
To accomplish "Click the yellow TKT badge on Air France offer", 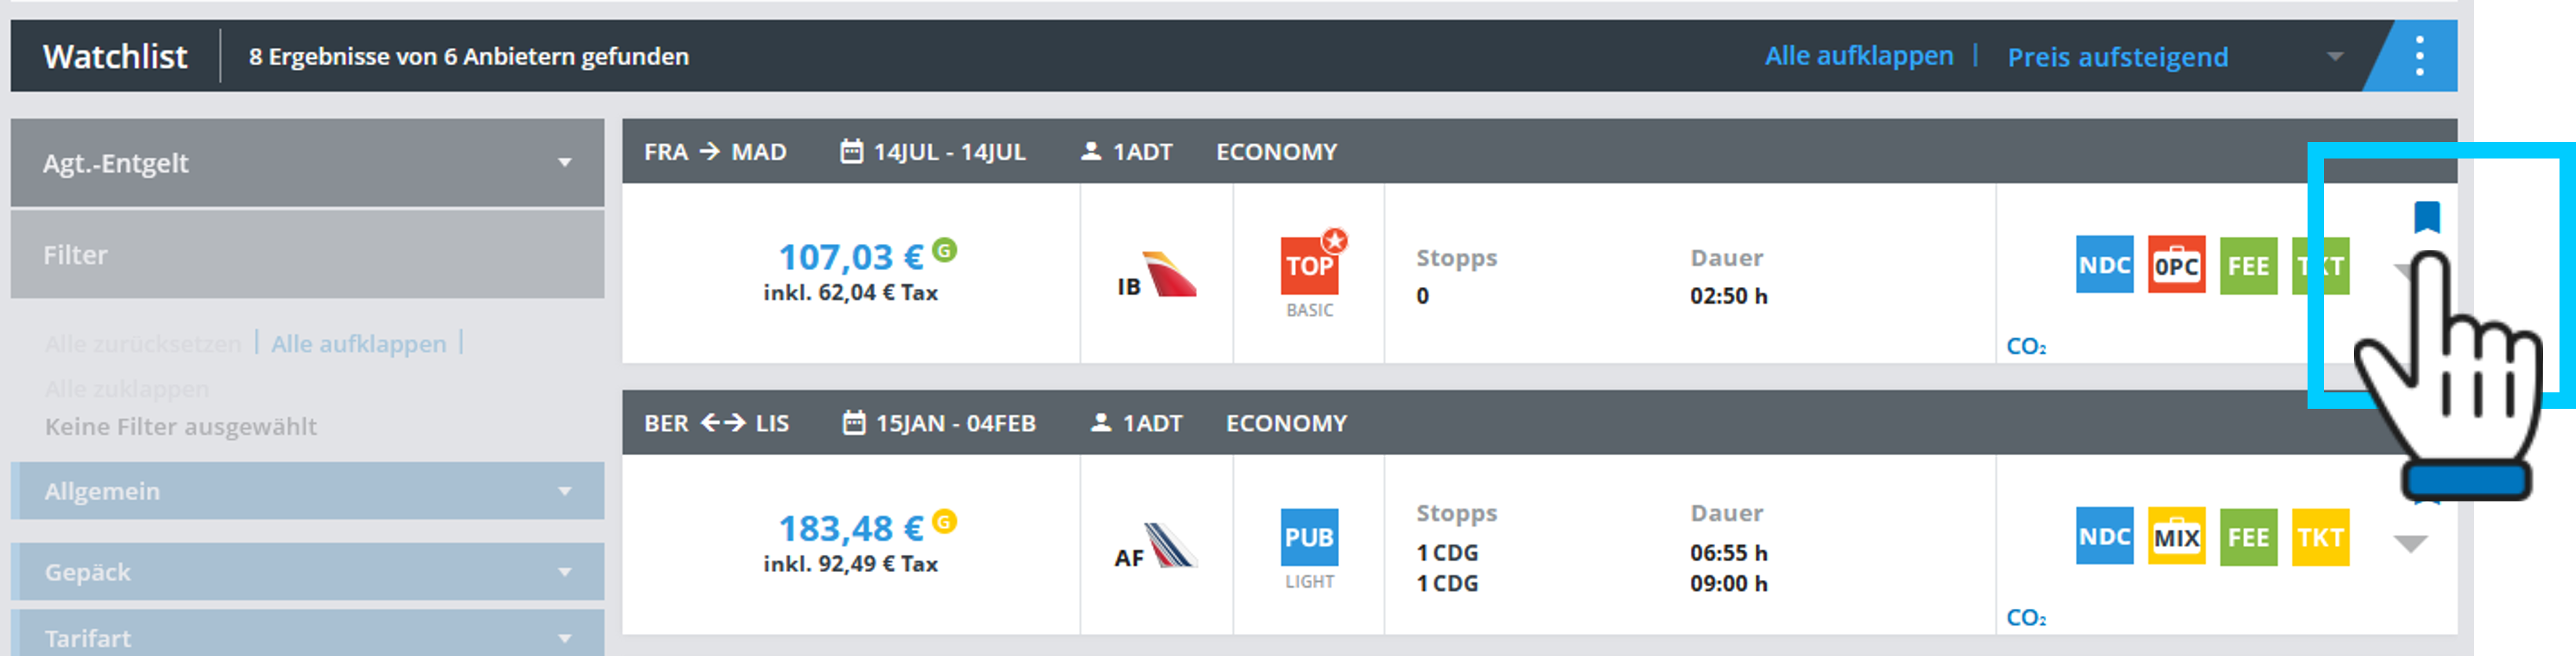I will click(x=2320, y=537).
